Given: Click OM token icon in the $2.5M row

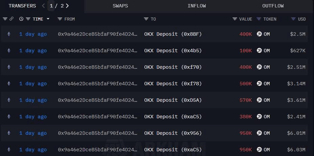Looking at the screenshot, I should coord(259,34).
